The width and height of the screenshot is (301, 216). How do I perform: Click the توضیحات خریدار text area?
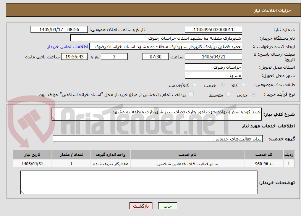click(x=139, y=182)
